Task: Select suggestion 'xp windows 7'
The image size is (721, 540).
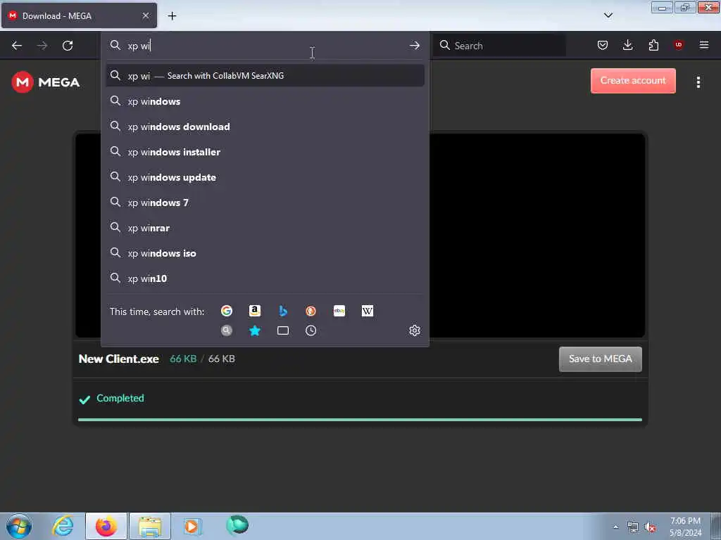Action: 265,202
